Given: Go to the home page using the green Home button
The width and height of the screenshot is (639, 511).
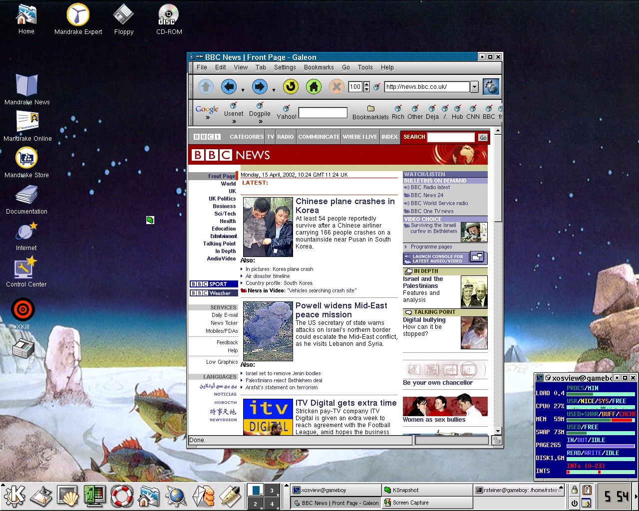Looking at the screenshot, I should tap(314, 87).
